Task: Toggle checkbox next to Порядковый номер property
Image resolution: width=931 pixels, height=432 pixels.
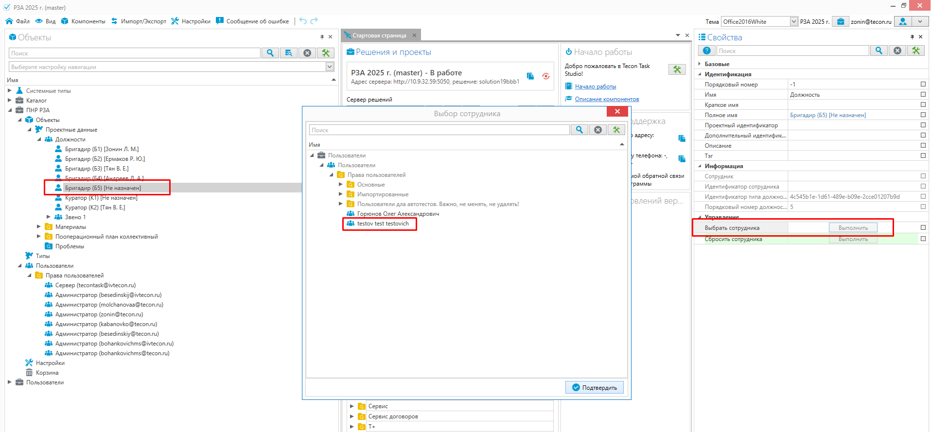Action: point(923,84)
